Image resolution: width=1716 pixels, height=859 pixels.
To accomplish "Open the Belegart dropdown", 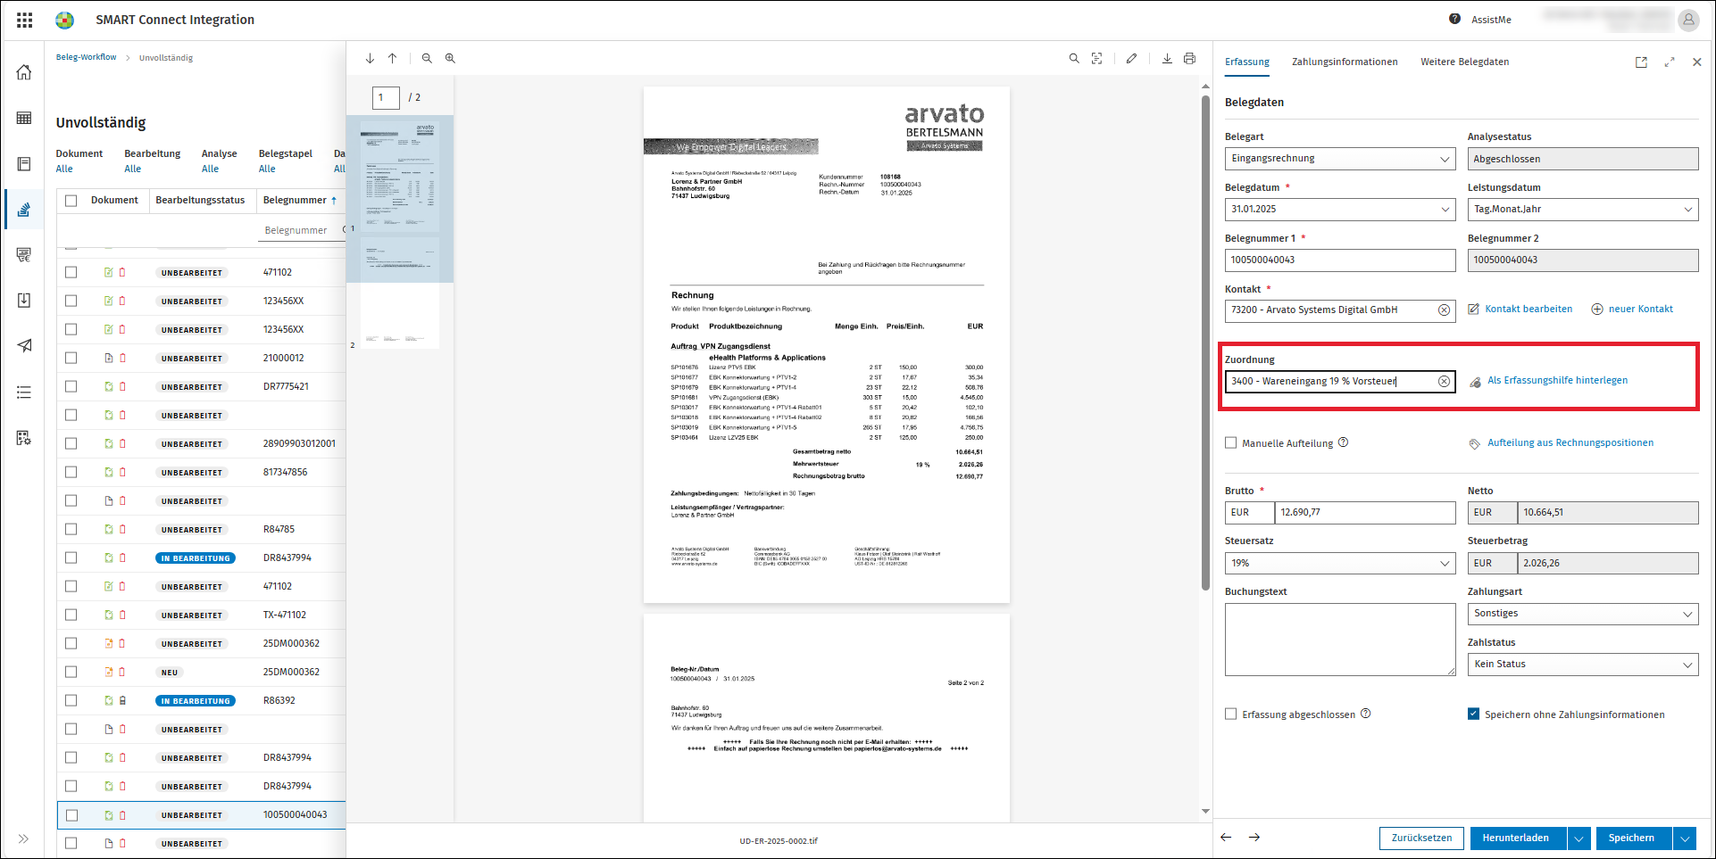I will pyautogui.click(x=1340, y=159).
